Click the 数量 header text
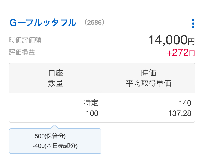204x162 pixels. coord(55,83)
